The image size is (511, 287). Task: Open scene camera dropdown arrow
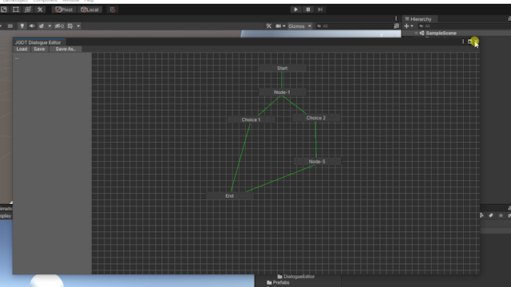pyautogui.click(x=284, y=26)
